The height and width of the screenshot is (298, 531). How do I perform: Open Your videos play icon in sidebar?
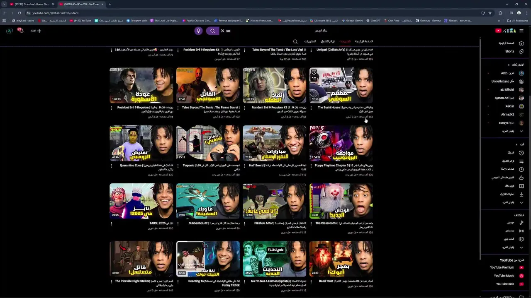click(521, 186)
